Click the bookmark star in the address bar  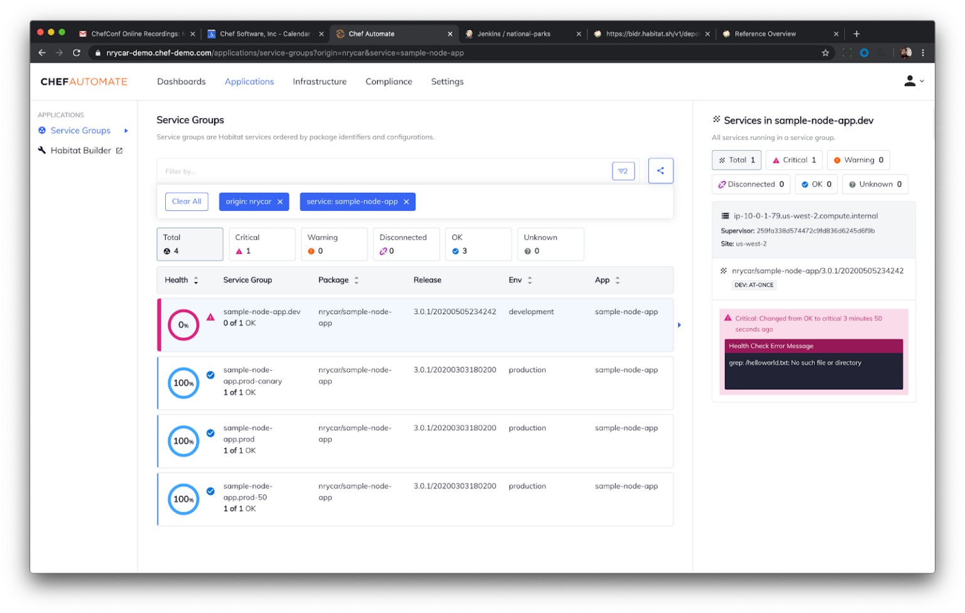tap(825, 53)
